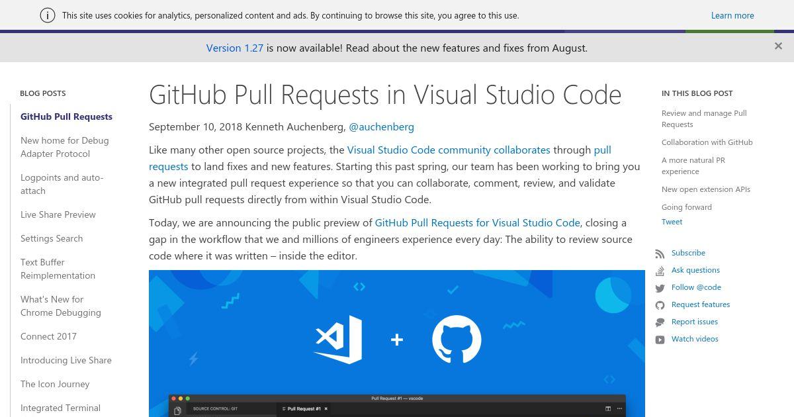Click Ask questions link
Viewport: 794px width, 417px height.
(x=695, y=270)
